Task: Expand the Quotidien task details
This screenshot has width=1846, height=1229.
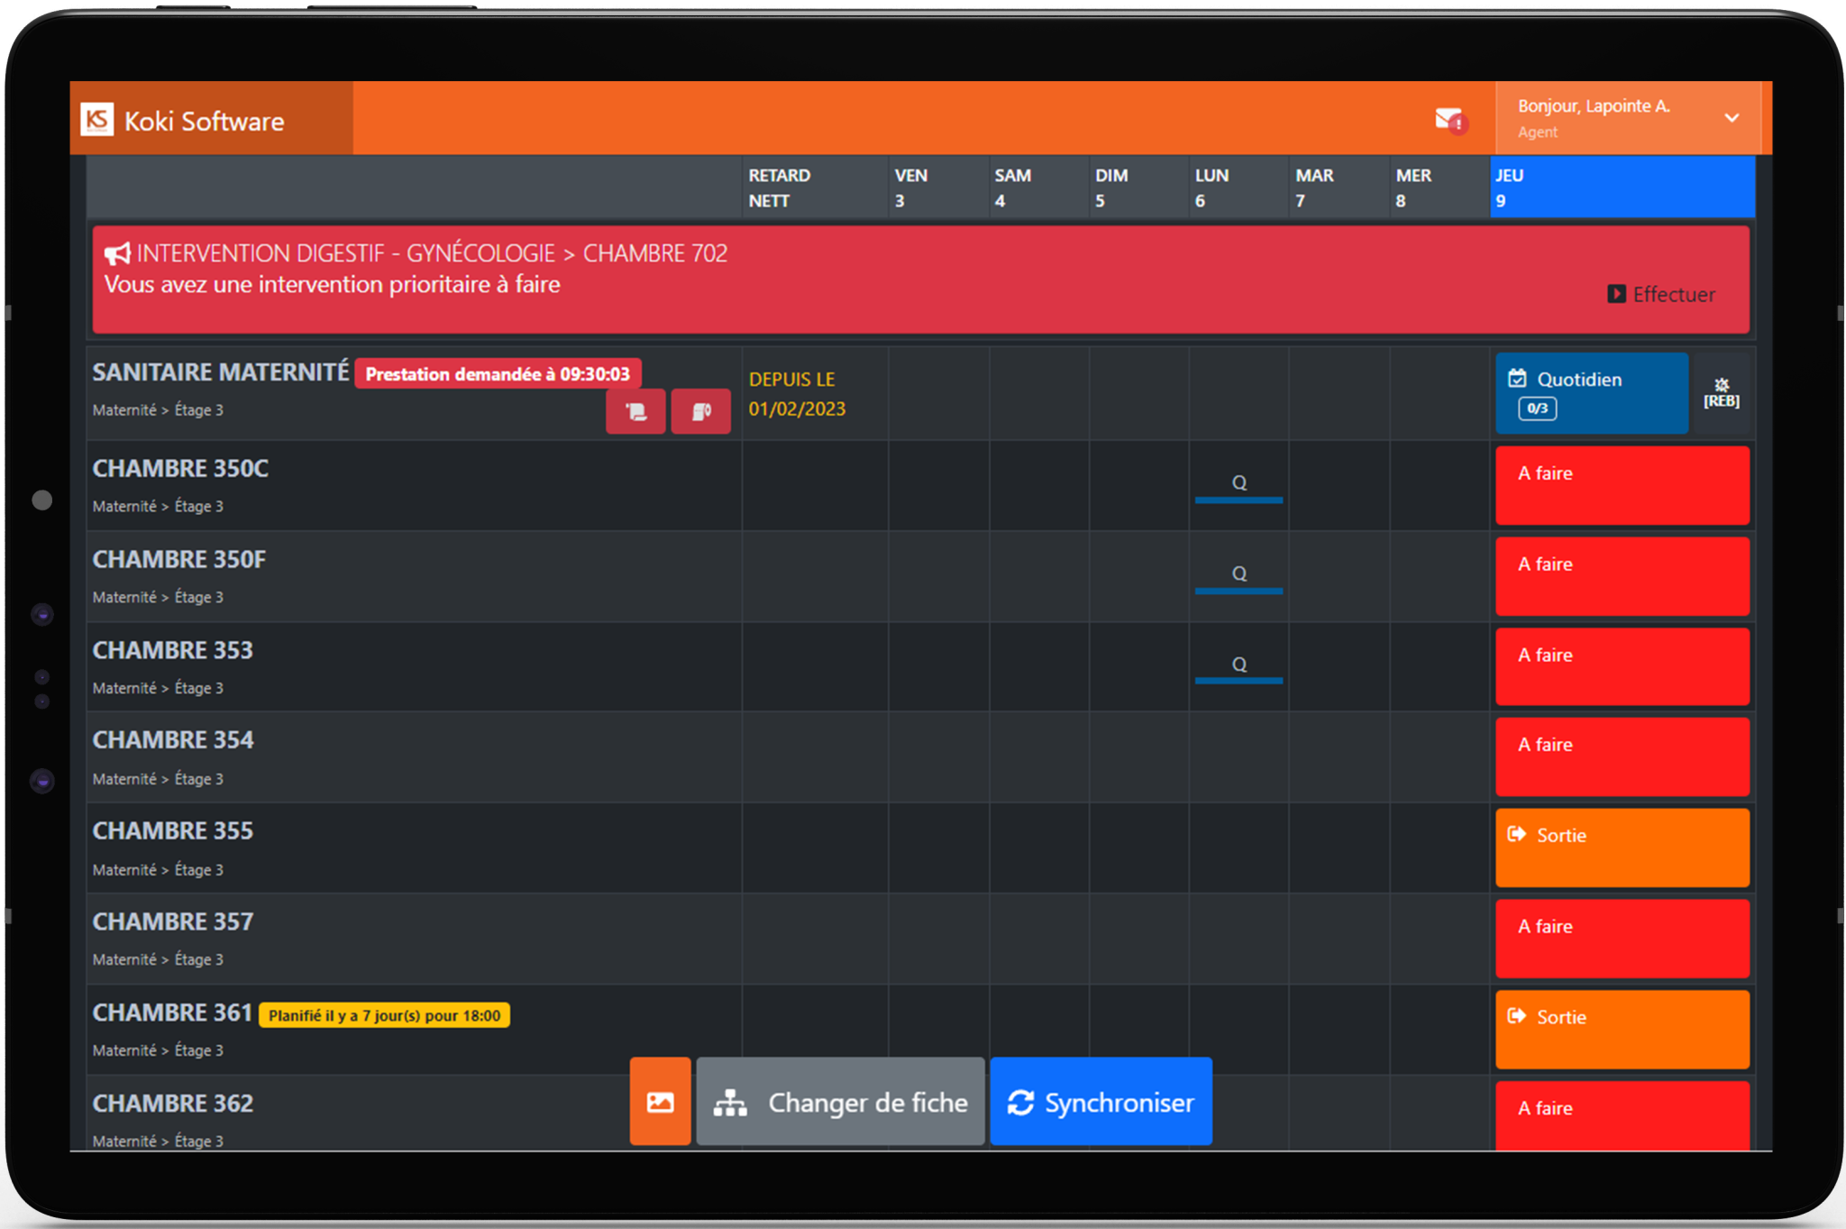Action: tap(1592, 393)
